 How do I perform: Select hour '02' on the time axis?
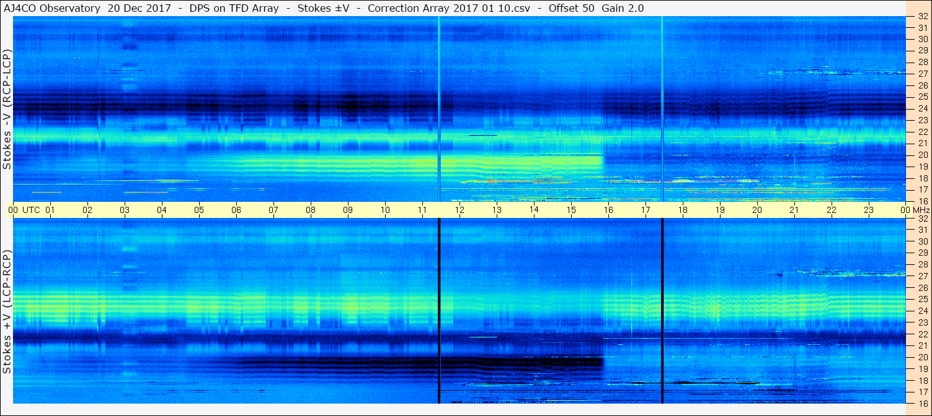pos(87,210)
